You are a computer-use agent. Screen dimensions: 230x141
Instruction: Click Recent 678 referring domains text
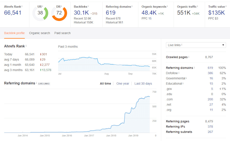113,19
